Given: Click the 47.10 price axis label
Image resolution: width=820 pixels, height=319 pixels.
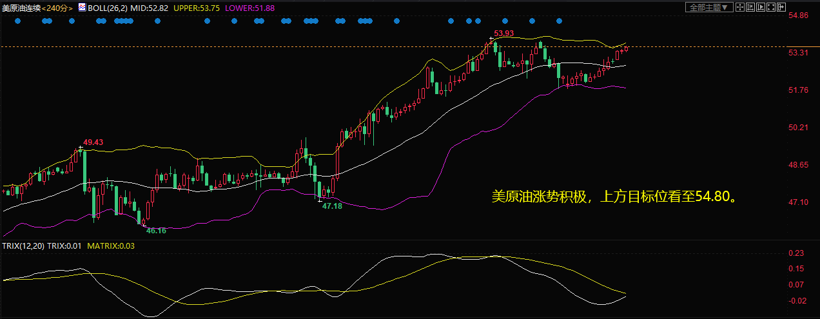Looking at the screenshot, I should 798,202.
